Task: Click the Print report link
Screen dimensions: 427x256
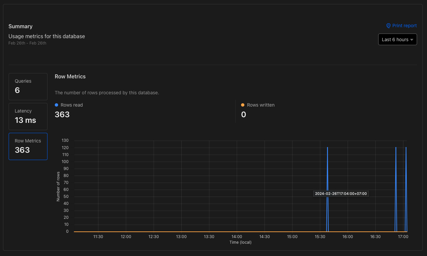Action: pos(404,26)
